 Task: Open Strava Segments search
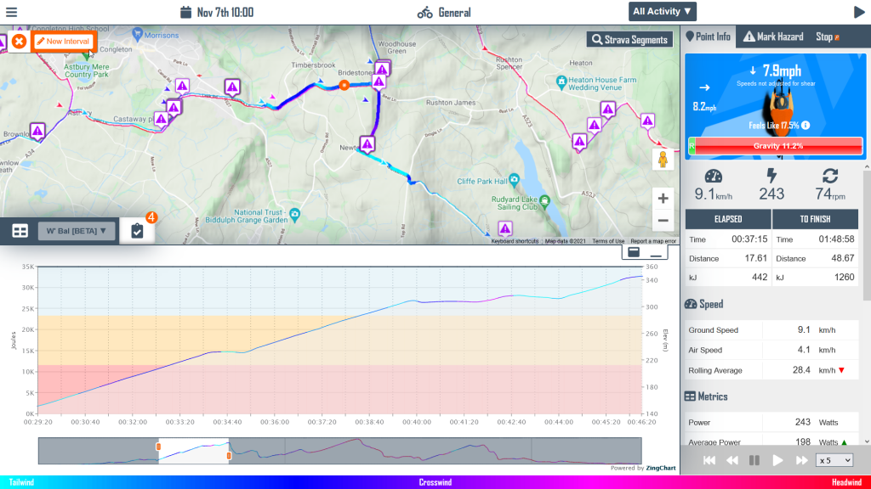tap(630, 40)
